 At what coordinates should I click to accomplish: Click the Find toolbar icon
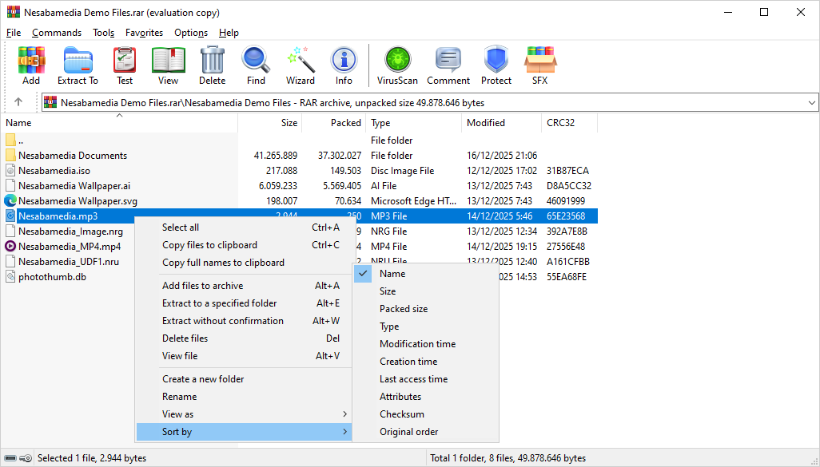pyautogui.click(x=256, y=65)
